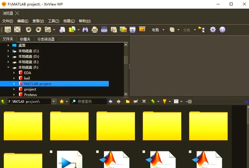Open the 布局 dropdown arrow
Viewport: 249px width, 168px height.
pyautogui.click(x=163, y=30)
